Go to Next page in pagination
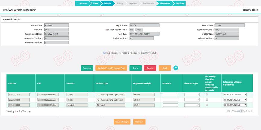 point(245,111)
